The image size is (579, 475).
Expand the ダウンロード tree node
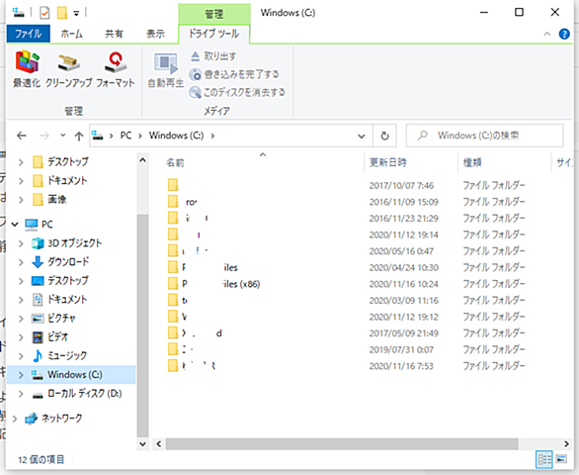pos(21,262)
